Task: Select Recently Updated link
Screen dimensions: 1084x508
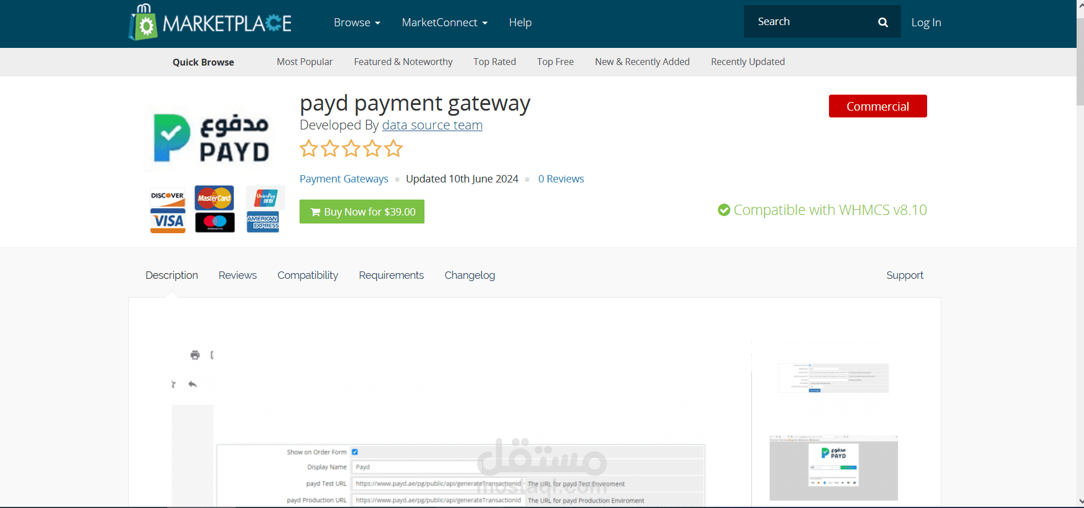Action: [x=748, y=62]
